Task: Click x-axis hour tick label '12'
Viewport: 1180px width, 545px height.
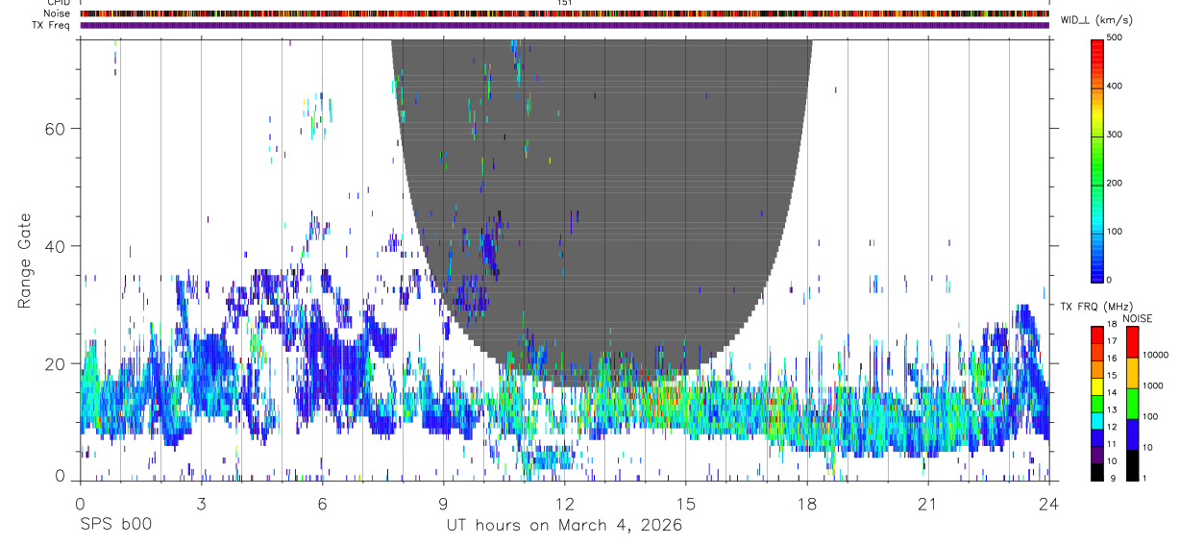Action: 565,505
